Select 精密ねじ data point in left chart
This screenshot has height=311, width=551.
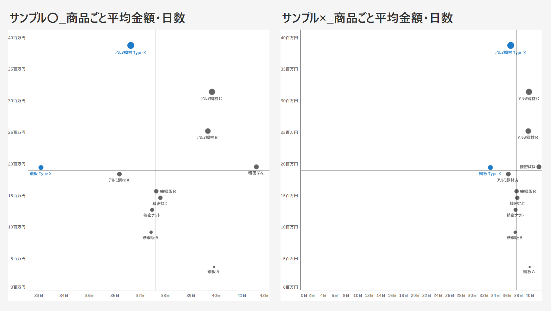pyautogui.click(x=160, y=198)
